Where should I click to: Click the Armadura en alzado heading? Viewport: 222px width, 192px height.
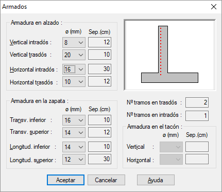[x=37, y=23]
